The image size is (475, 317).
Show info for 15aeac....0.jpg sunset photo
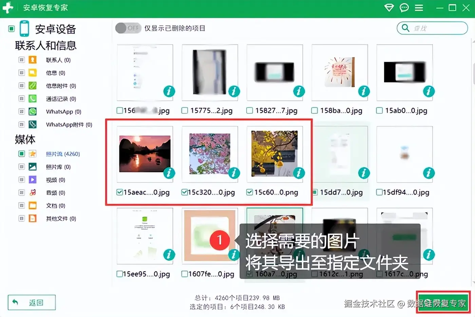click(x=169, y=173)
